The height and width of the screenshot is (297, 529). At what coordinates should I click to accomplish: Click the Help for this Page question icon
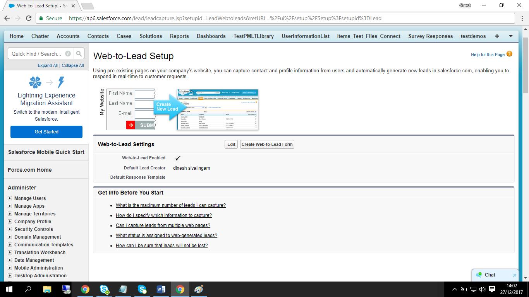click(509, 54)
